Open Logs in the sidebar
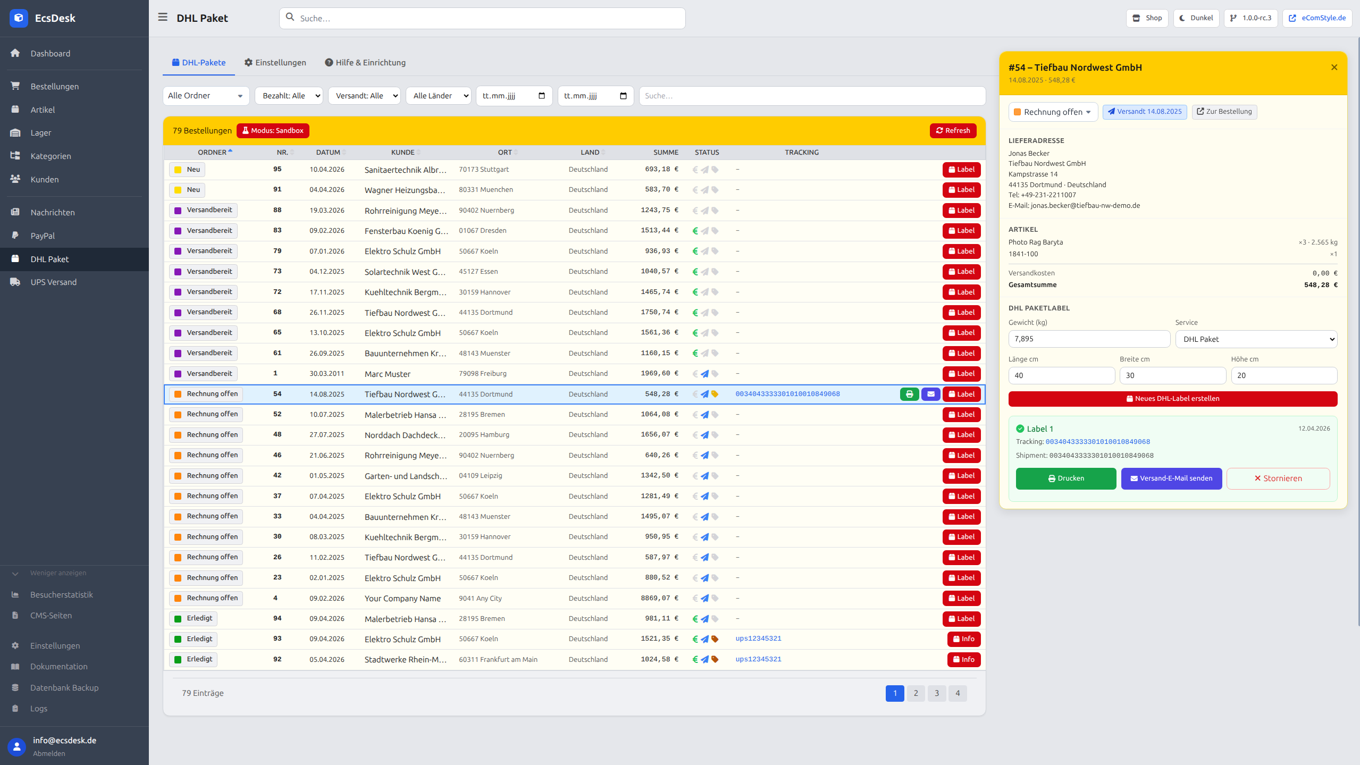 74,708
